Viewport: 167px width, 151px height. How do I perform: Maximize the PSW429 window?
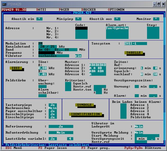(159, 4)
